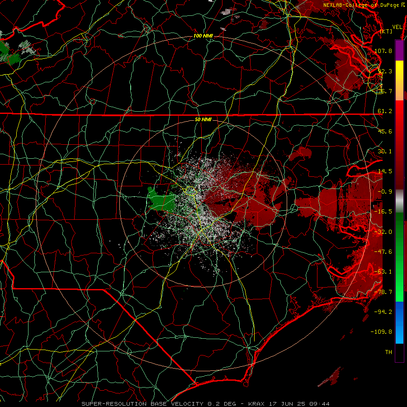Select the TH legend label
Viewport: 407px width, 407px height.
click(388, 352)
